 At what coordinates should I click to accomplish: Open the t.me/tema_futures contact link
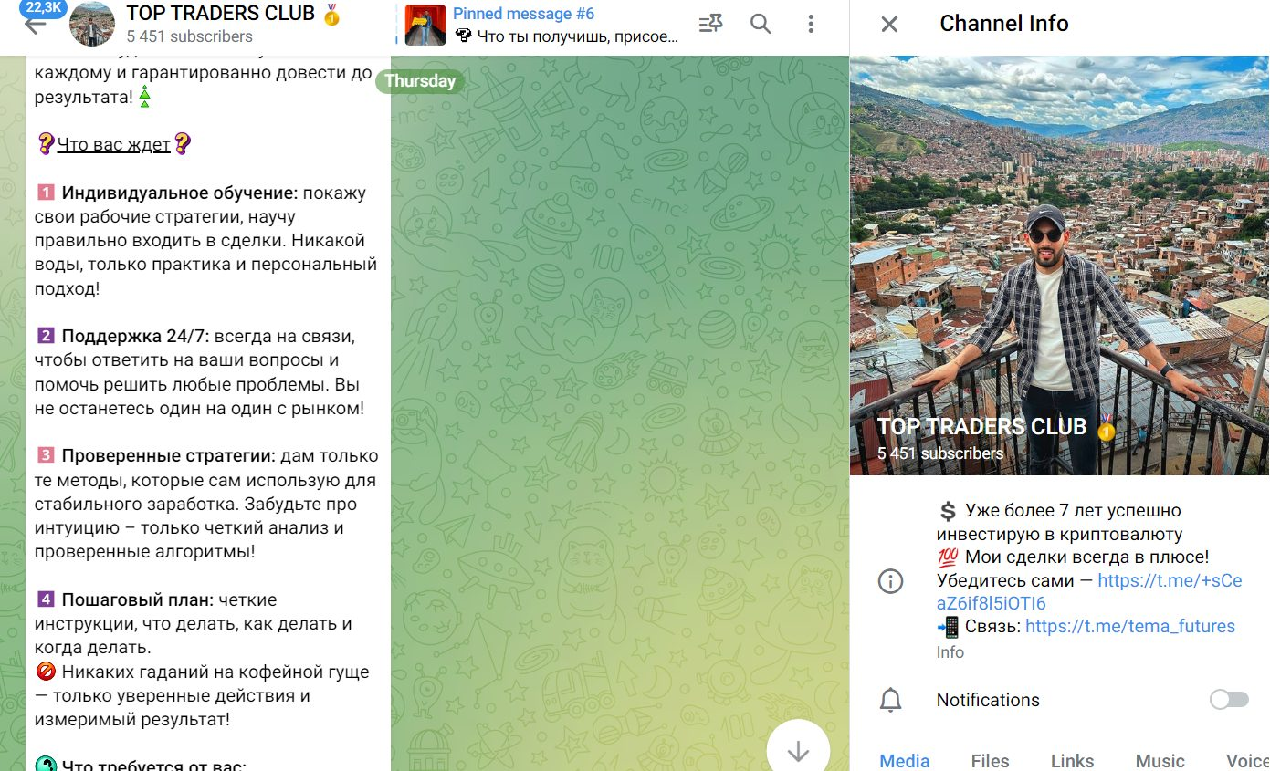tap(1130, 626)
